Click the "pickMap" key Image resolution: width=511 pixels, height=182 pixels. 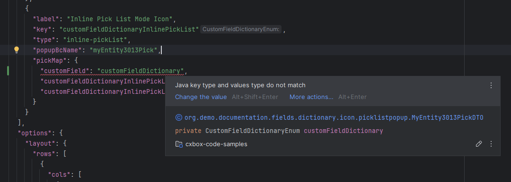coord(50,60)
